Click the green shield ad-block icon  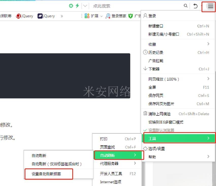(x=130, y=16)
